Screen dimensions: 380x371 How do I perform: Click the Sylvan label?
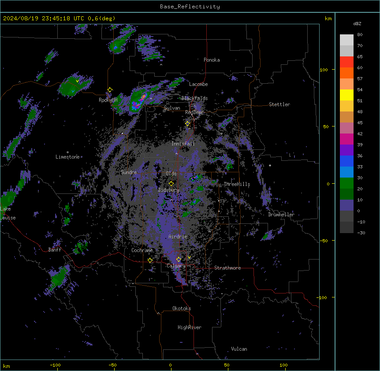[172, 108]
